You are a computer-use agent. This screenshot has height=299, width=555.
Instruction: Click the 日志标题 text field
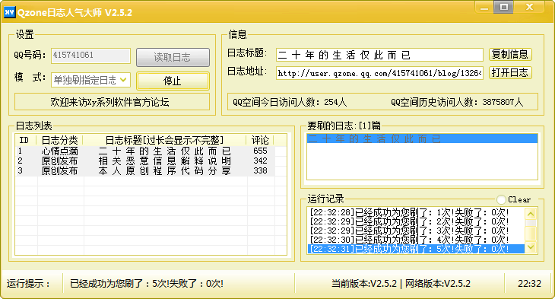(x=379, y=55)
